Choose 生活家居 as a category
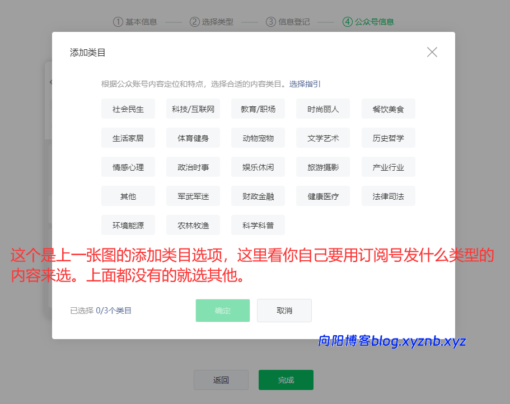Image resolution: width=510 pixels, height=404 pixels. point(128,138)
